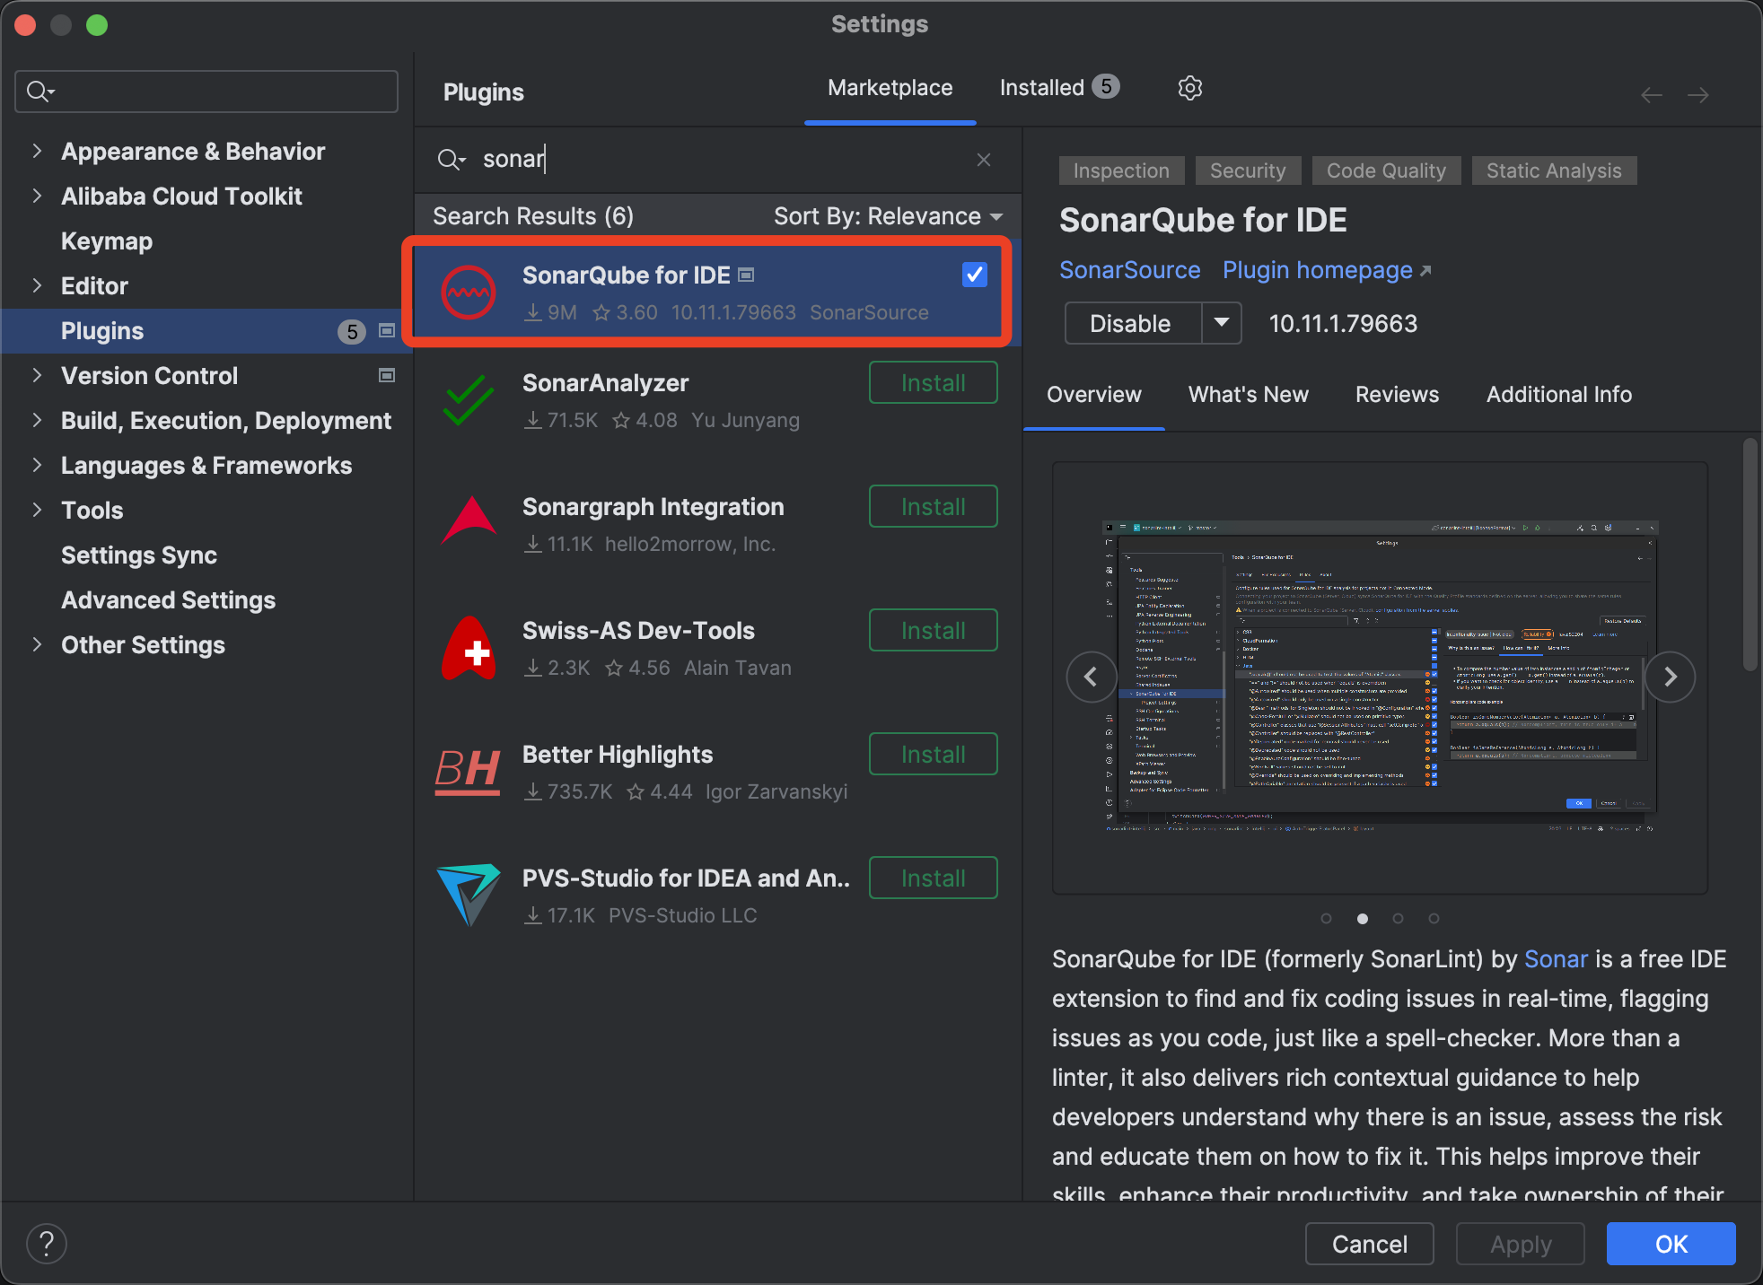
Task: Click the SonarQube for IDE logo icon
Action: (468, 293)
